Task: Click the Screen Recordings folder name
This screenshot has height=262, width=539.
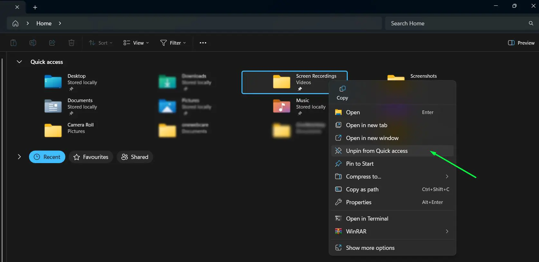Action: click(316, 76)
